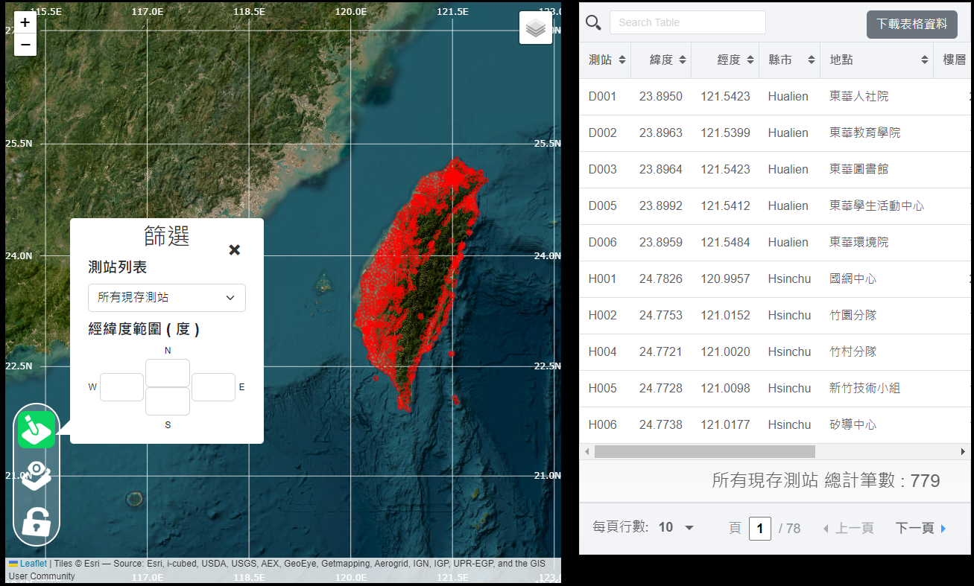Click the map zoom out minus button
Screen dimensions: 974x586
click(25, 45)
